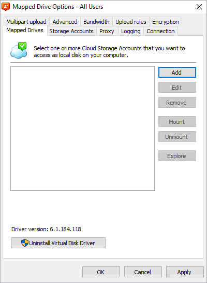
Task: Switch to the Storage Accounts tab
Action: 71,31
